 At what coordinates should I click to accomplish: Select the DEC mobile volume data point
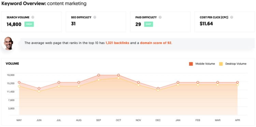pyautogui.click(x=158, y=88)
